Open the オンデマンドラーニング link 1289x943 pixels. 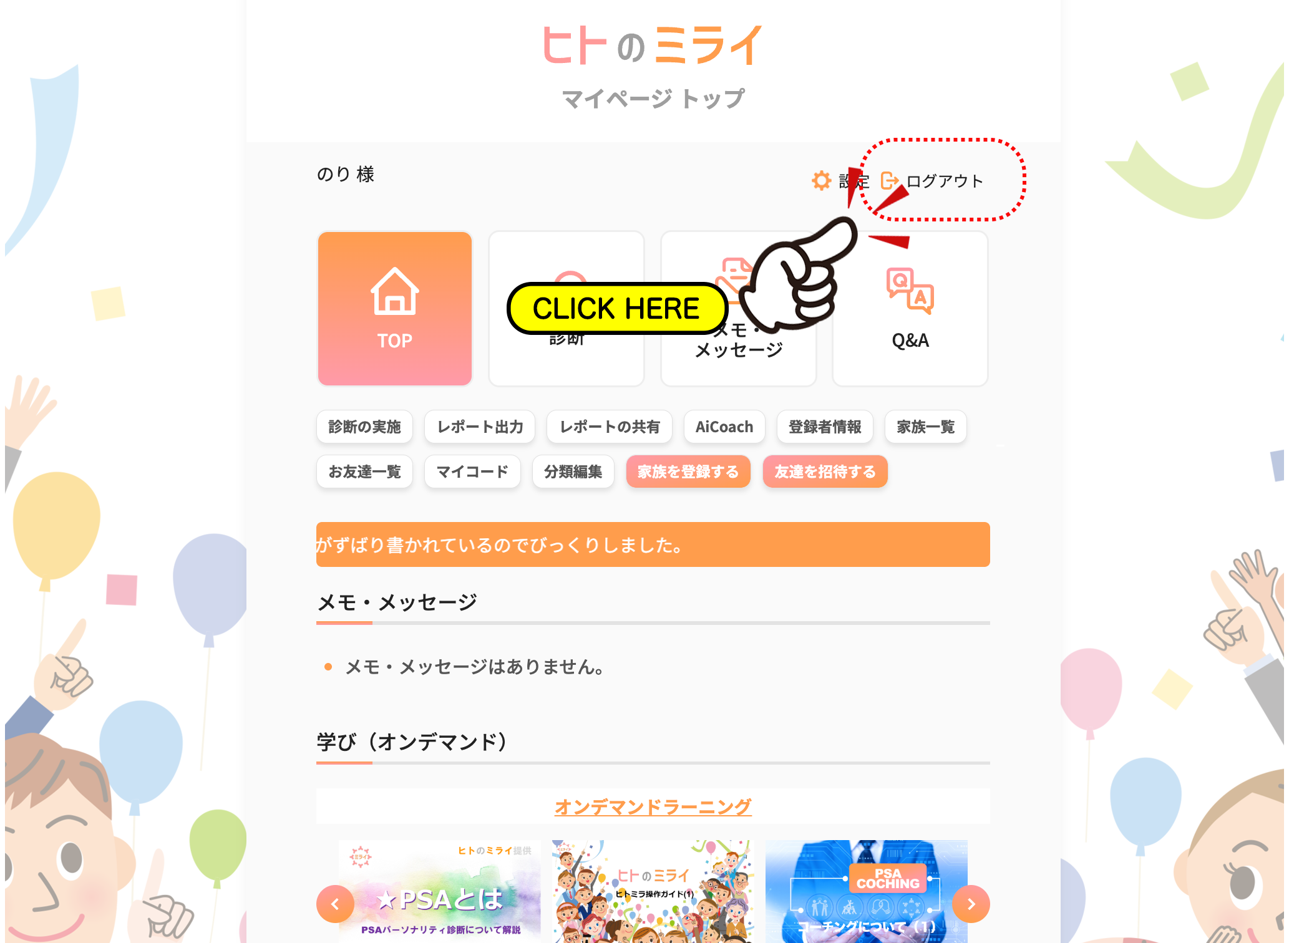point(653,806)
